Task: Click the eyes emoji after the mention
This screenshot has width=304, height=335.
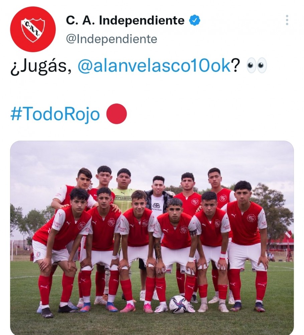Action: click(257, 65)
